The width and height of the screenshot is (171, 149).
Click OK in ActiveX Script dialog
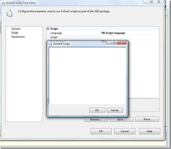click(97, 110)
